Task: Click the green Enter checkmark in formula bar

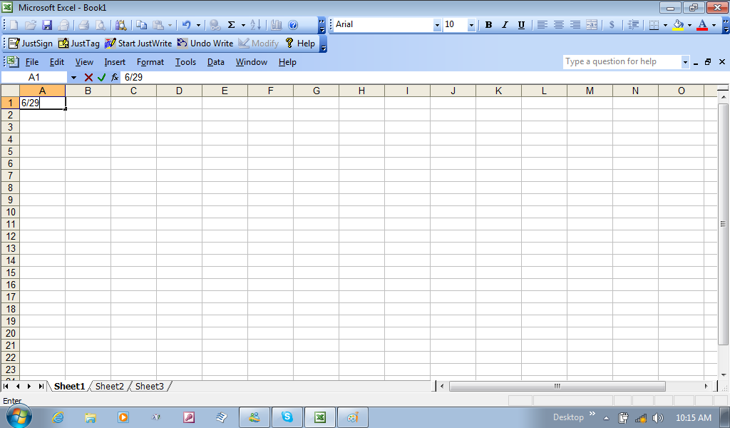Action: coord(101,77)
